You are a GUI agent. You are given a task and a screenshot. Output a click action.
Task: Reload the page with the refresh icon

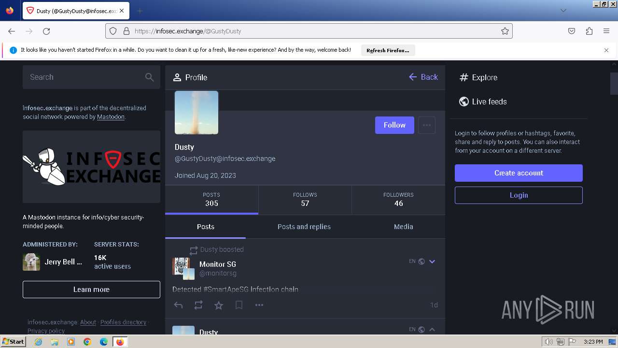point(46,31)
